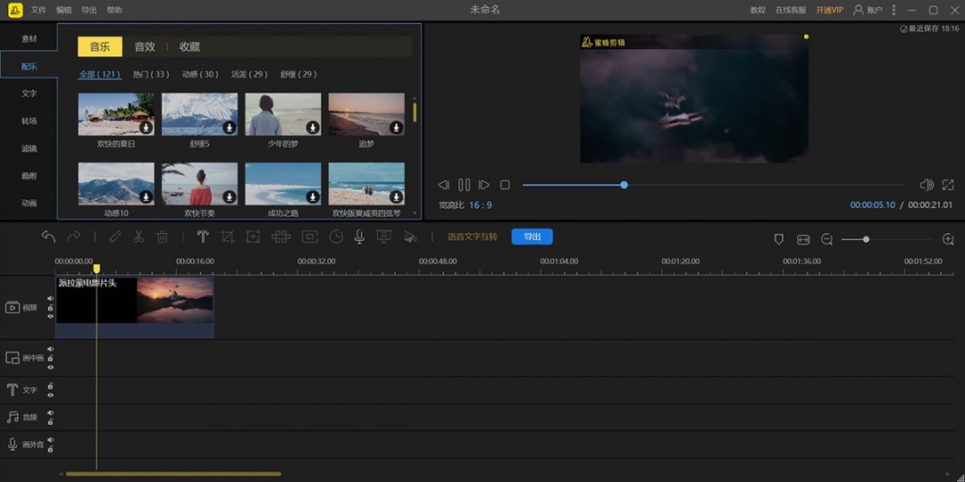The image size is (965, 482).
Task: Open the 文件 menu
Action: 38,10
